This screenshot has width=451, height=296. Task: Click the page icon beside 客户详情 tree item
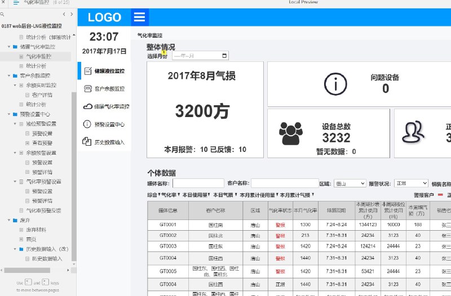(x=27, y=95)
